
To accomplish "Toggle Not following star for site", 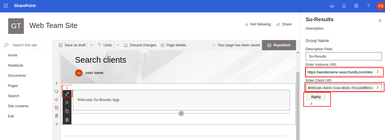I will (258, 24).
